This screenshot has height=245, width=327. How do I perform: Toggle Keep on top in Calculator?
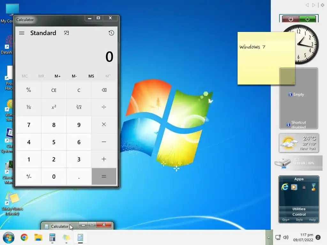click(x=66, y=33)
